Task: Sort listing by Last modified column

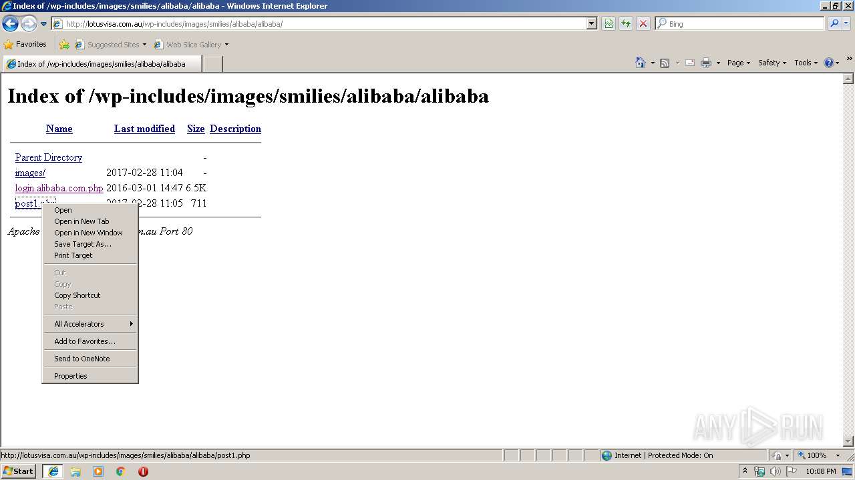Action: tap(144, 129)
